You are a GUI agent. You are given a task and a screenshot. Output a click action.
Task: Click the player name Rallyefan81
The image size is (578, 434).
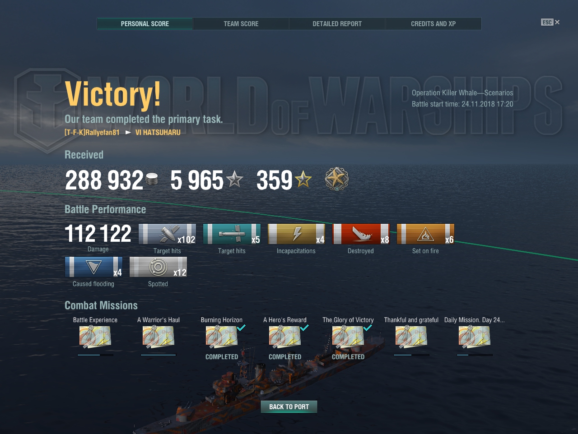(x=92, y=132)
